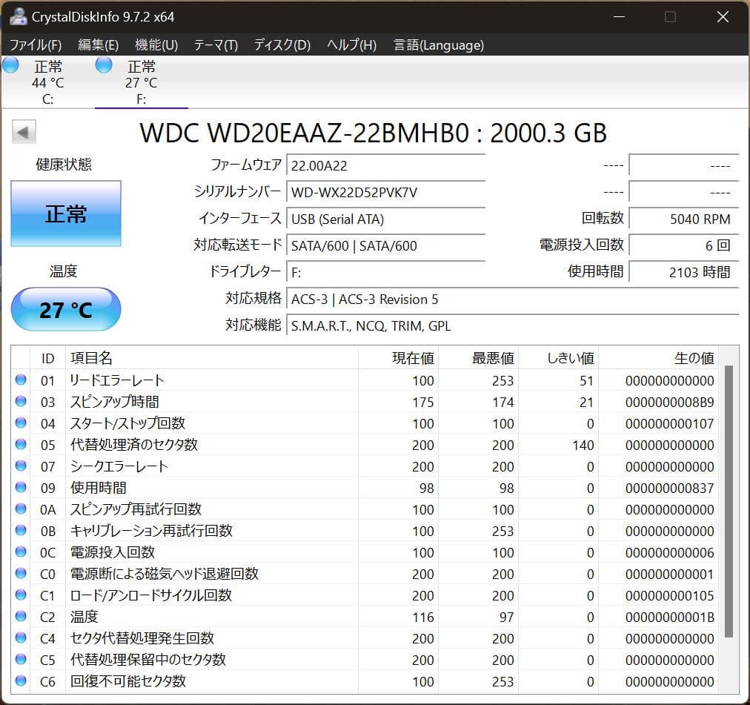Click the blue status orb for drive F:
Screen dimensions: 750x705
click(104, 65)
